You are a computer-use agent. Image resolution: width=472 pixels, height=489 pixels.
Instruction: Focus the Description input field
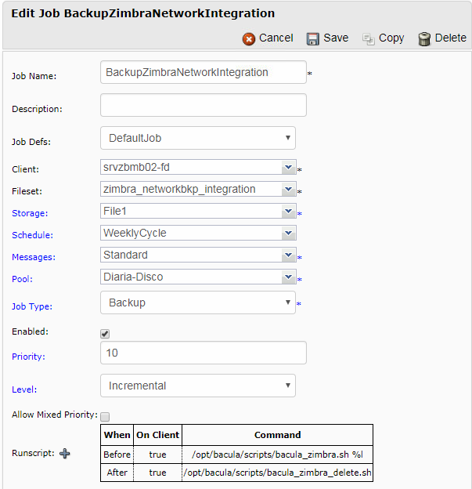pyautogui.click(x=204, y=105)
